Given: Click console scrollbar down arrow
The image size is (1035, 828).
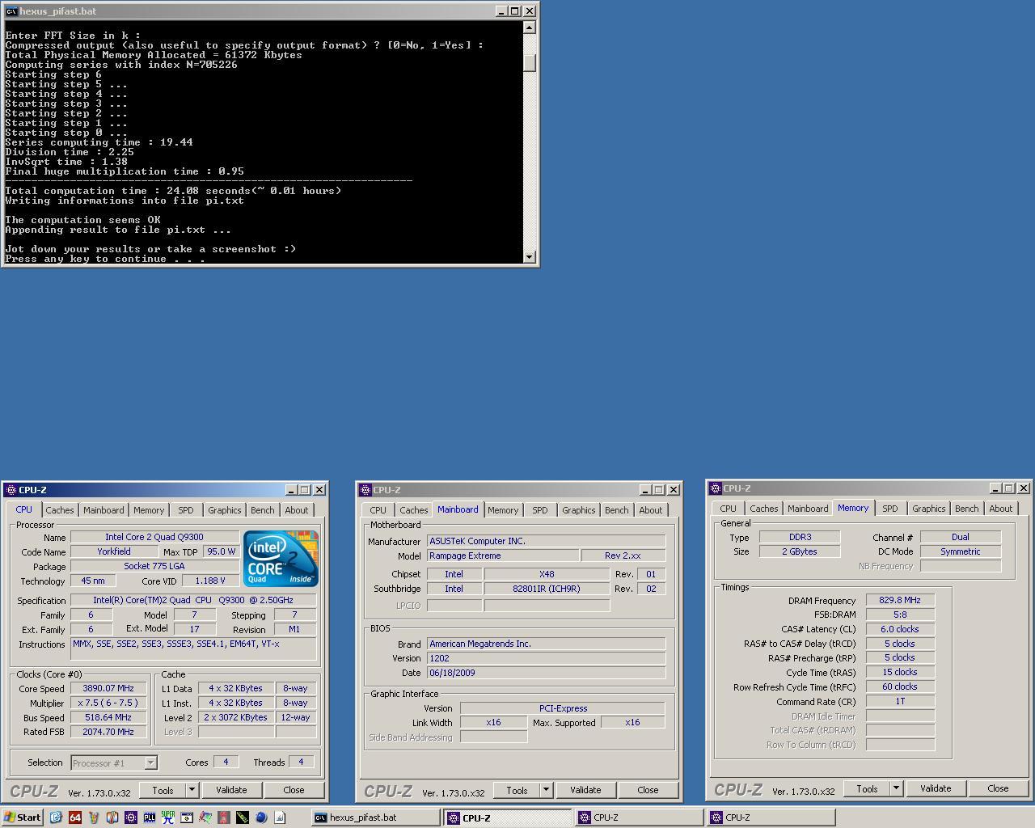Looking at the screenshot, I should pyautogui.click(x=529, y=257).
